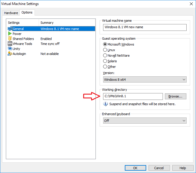Select the Linux guest OS option
This screenshot has height=173, width=196.
click(x=105, y=50)
